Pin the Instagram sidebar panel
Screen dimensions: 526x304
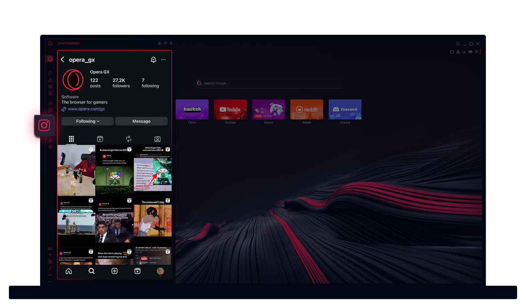[171, 43]
